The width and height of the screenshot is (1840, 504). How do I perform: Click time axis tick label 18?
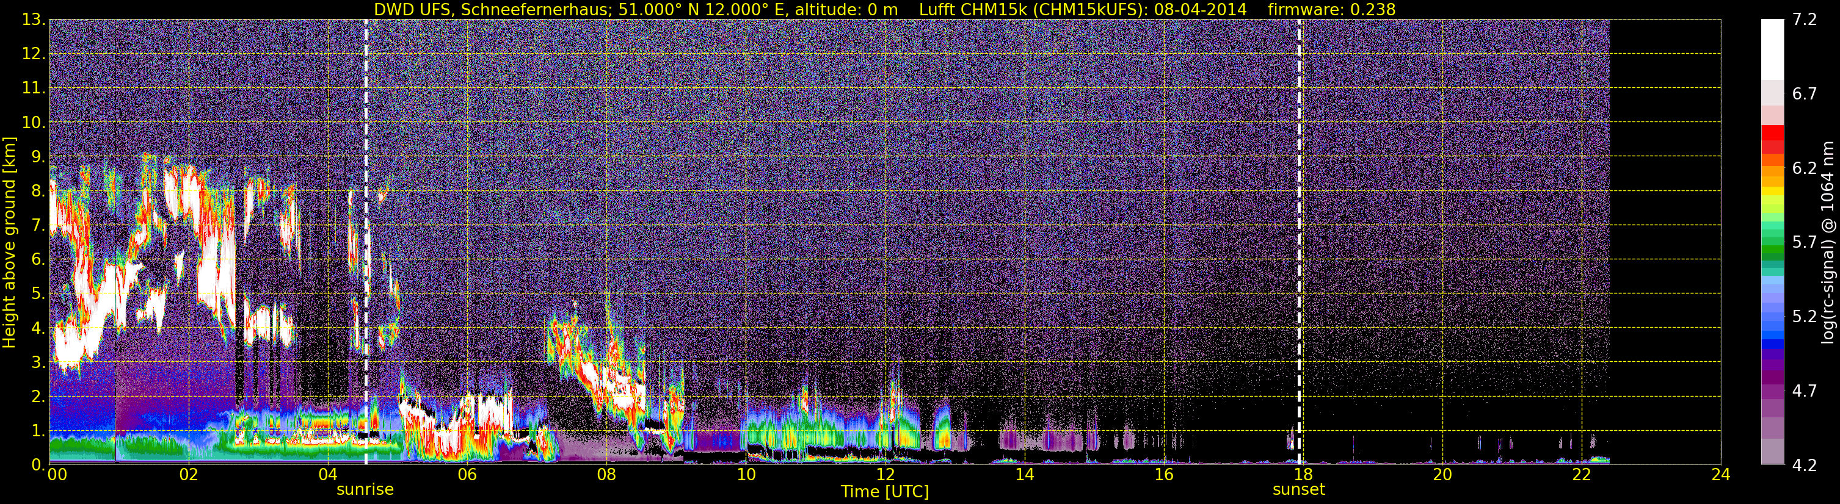click(x=1303, y=475)
